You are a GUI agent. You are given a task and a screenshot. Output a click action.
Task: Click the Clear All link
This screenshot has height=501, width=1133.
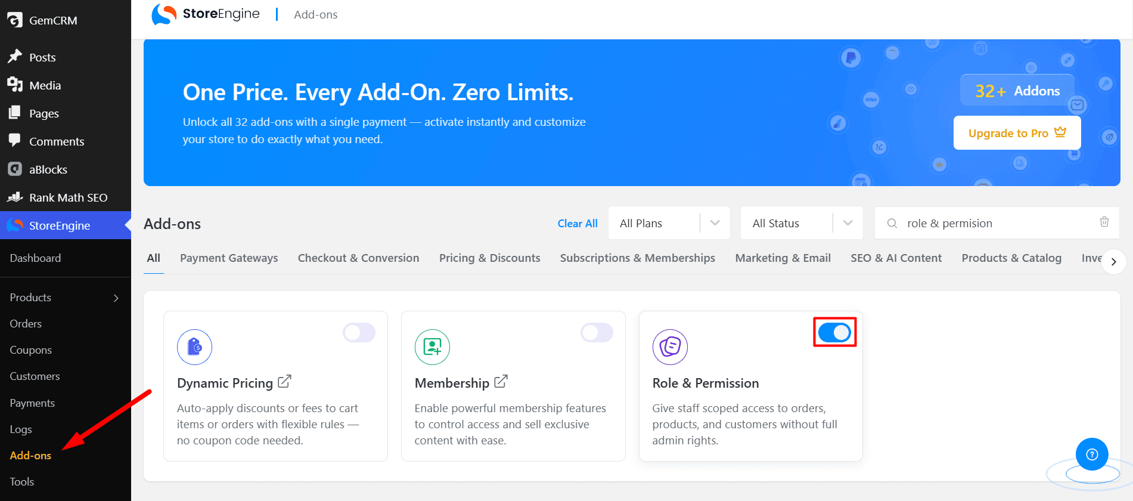577,223
